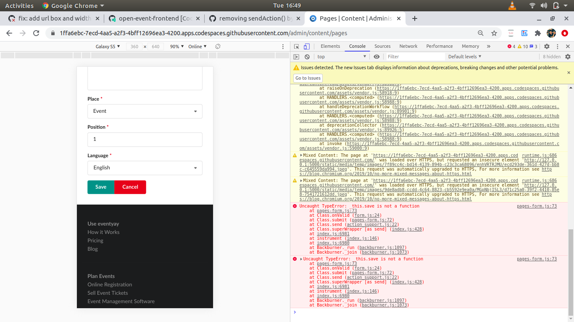
Task: Switch to the Network tab
Action: [x=408, y=46]
